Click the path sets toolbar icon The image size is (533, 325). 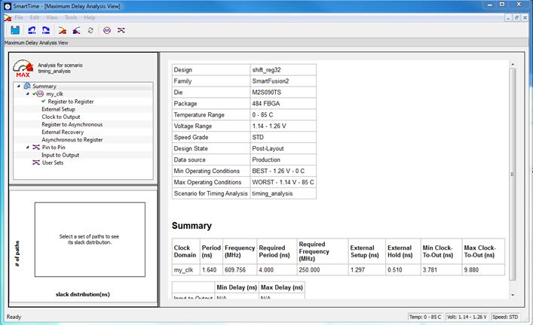tap(121, 30)
